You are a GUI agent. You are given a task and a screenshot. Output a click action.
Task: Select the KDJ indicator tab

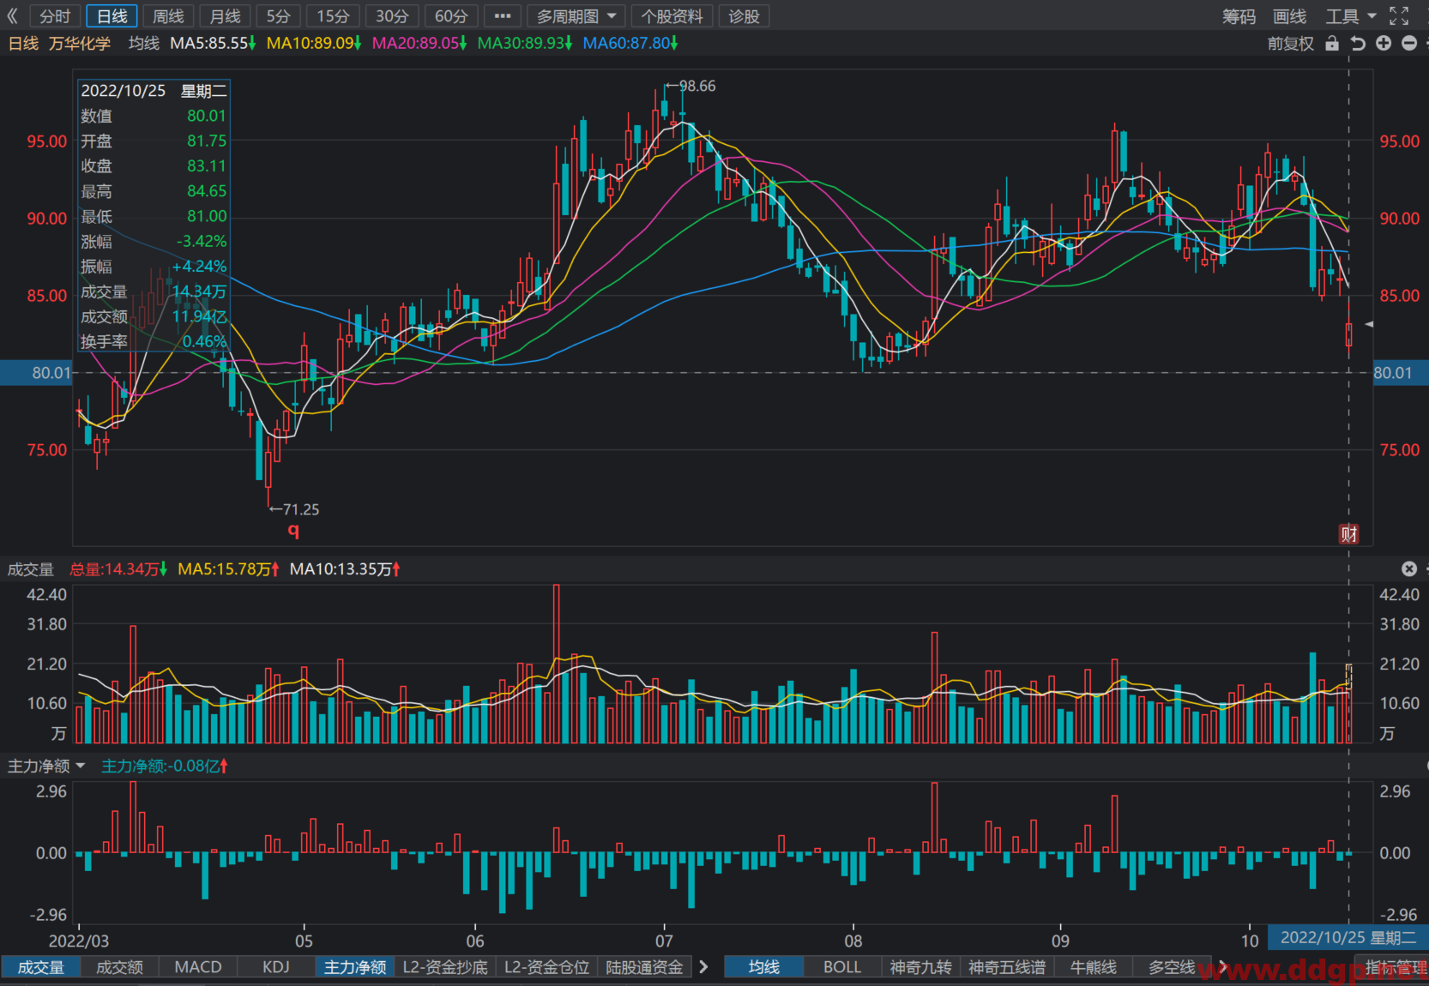(x=276, y=967)
